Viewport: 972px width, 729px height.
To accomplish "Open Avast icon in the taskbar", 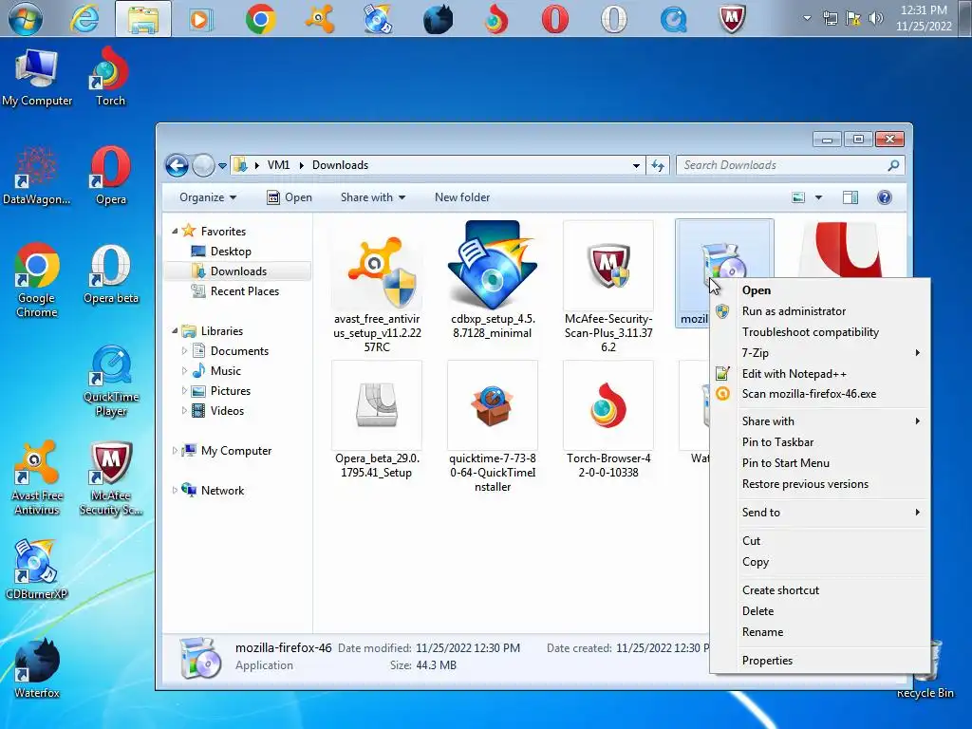I will click(x=319, y=19).
